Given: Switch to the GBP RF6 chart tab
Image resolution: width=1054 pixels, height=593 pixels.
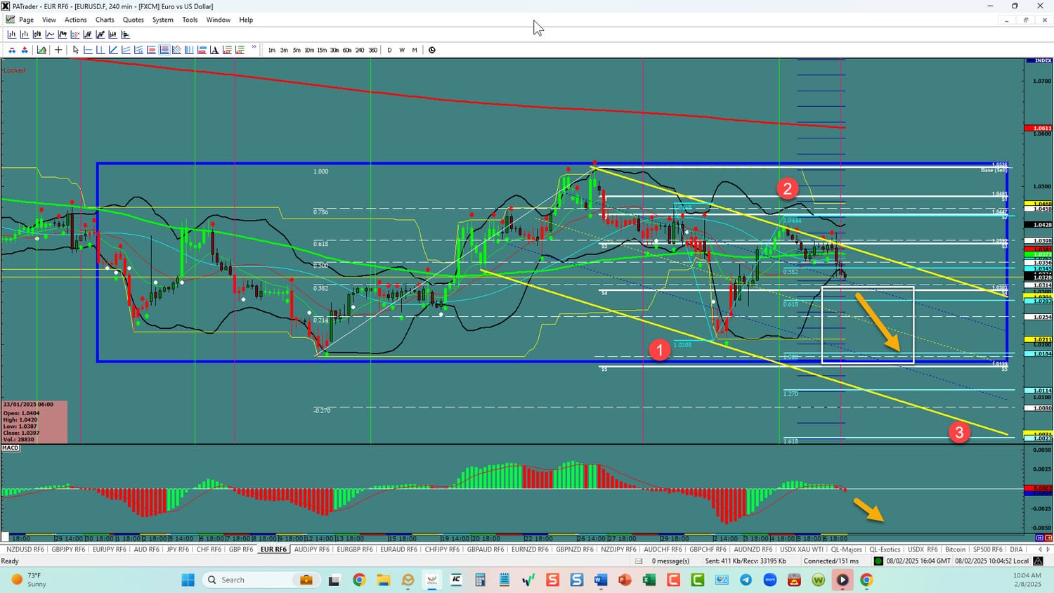Looking at the screenshot, I should coord(240,549).
